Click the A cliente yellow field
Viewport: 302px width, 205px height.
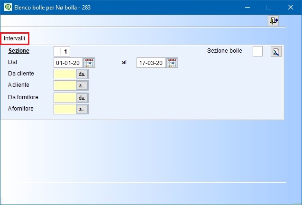(65, 85)
